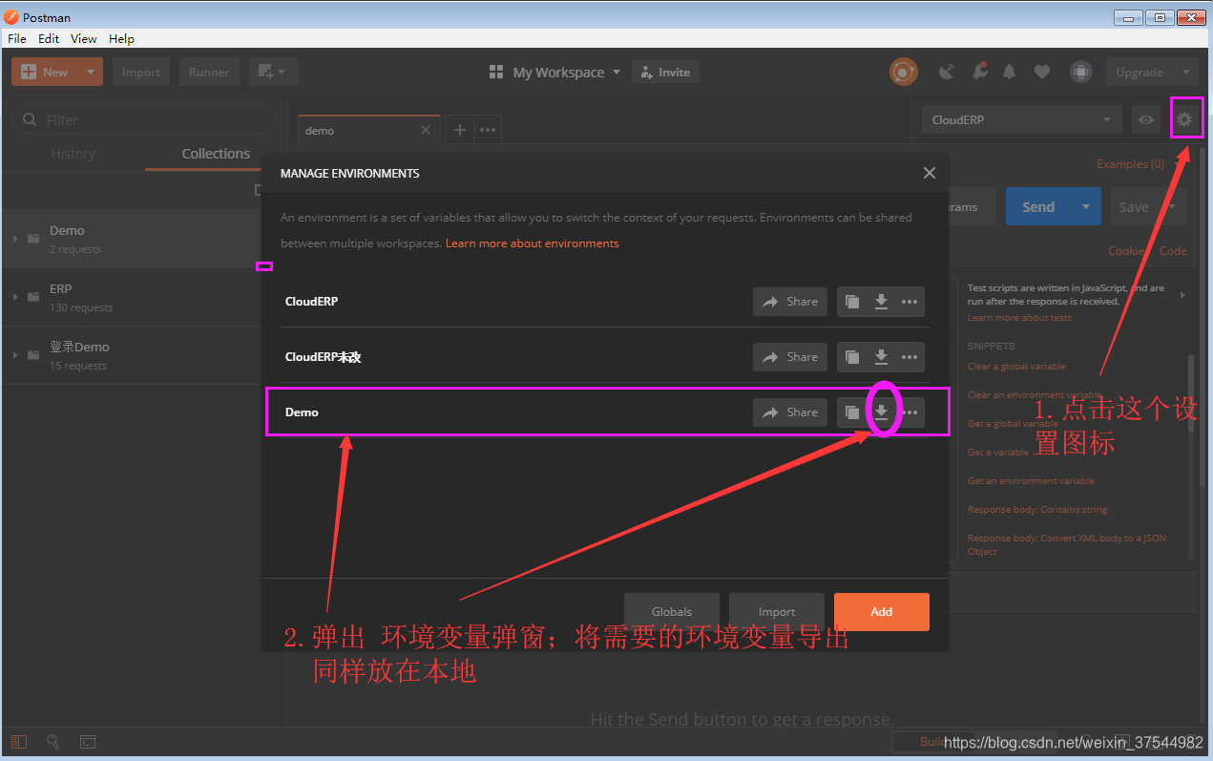Switch to the Collections tab
The width and height of the screenshot is (1213, 761).
216,154
